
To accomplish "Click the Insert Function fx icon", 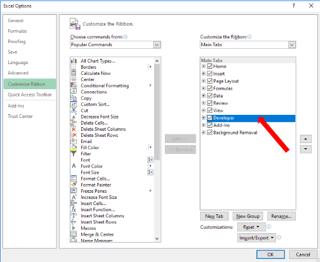I will 73,209.
